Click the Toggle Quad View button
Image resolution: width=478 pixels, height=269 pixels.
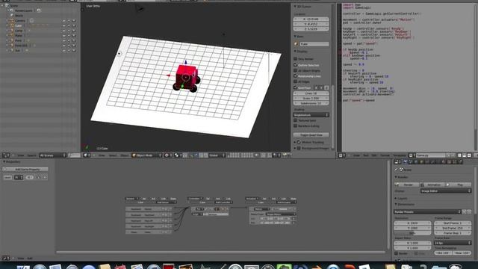[311, 134]
